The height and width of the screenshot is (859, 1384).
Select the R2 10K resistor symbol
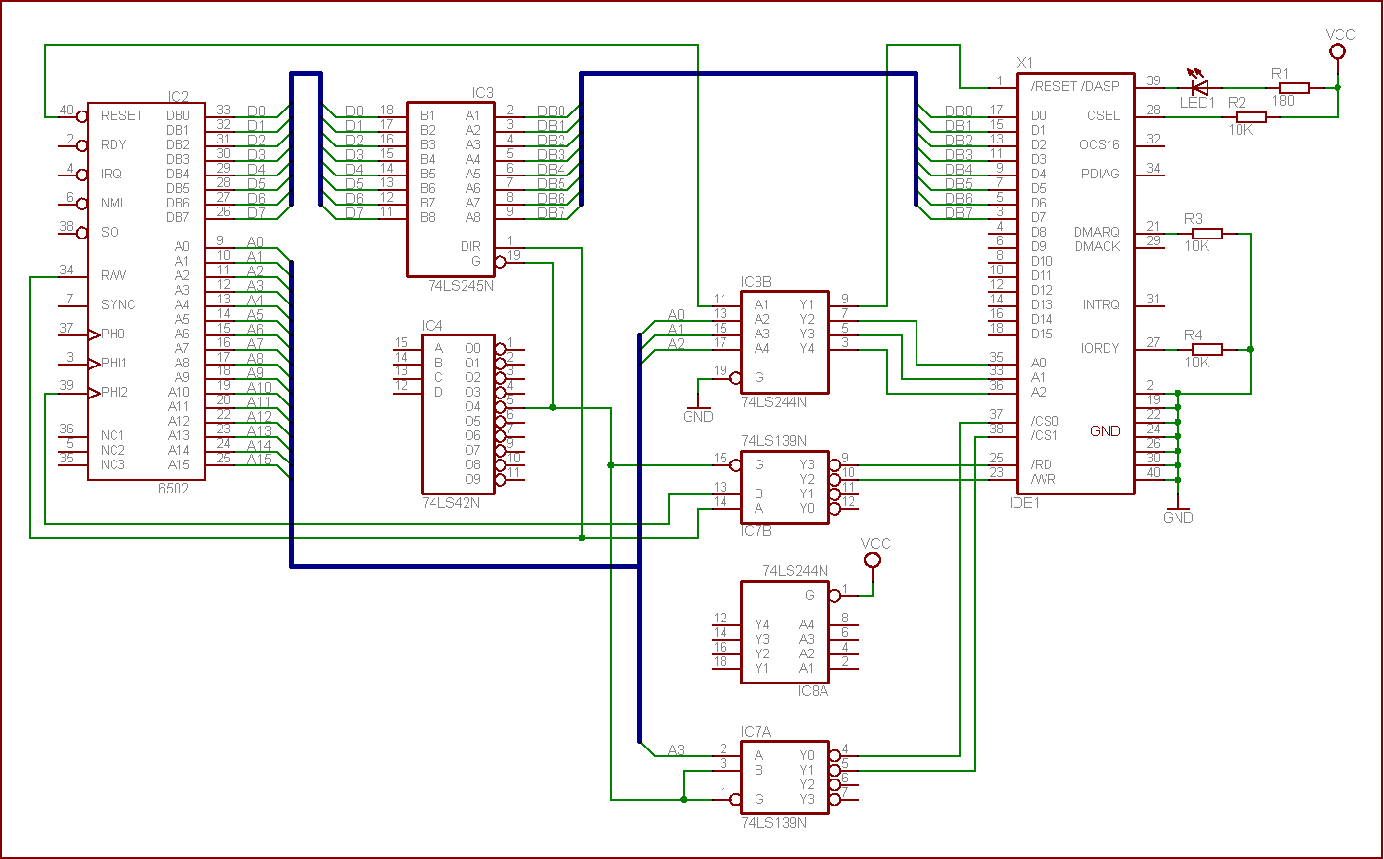(x=1251, y=116)
